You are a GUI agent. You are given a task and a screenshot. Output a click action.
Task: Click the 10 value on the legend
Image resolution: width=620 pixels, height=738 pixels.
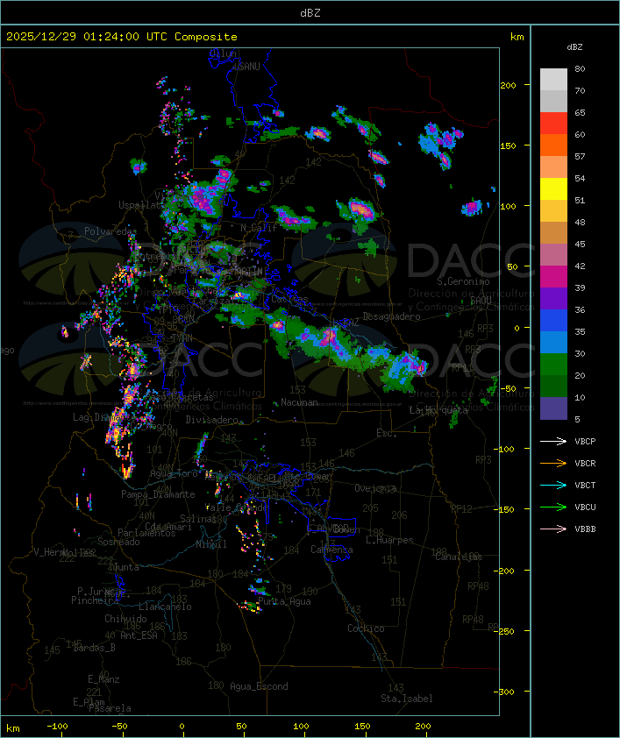(x=580, y=397)
